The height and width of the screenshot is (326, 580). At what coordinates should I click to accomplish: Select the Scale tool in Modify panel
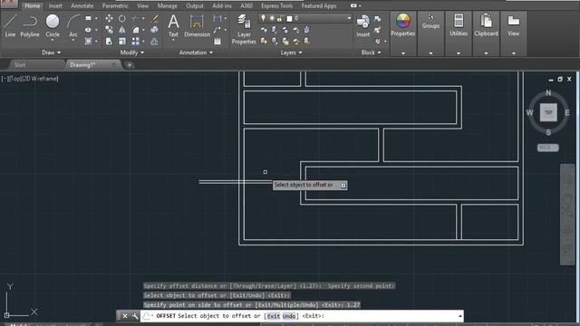point(122,41)
